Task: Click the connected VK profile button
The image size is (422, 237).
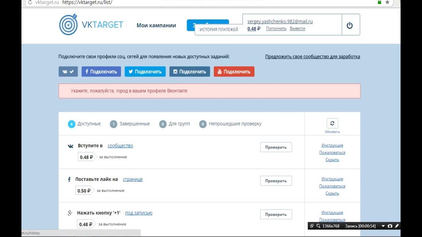Action: tap(68, 71)
